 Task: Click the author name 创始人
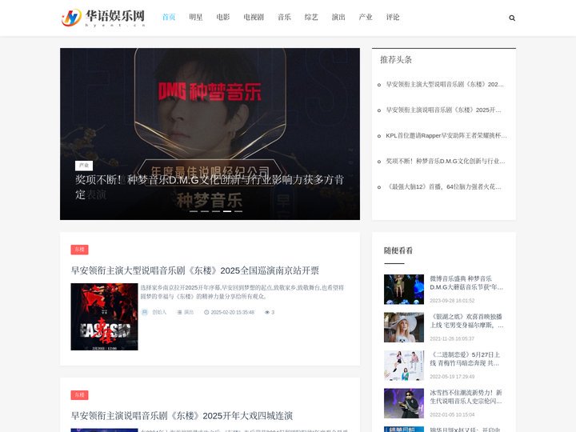tap(159, 312)
